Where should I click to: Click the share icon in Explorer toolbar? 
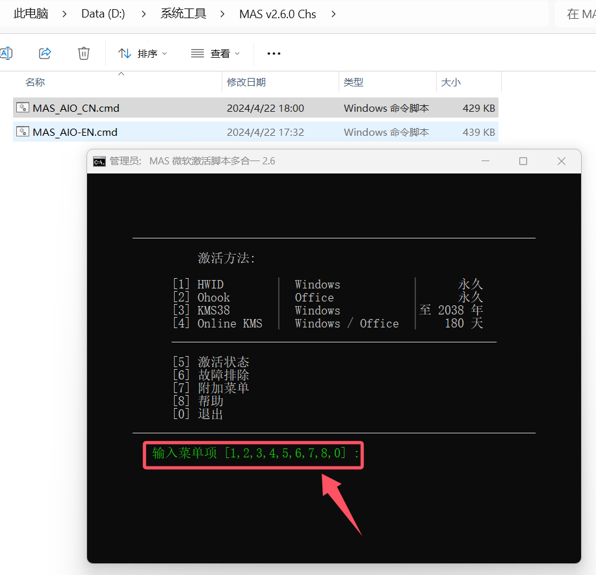[x=45, y=53]
